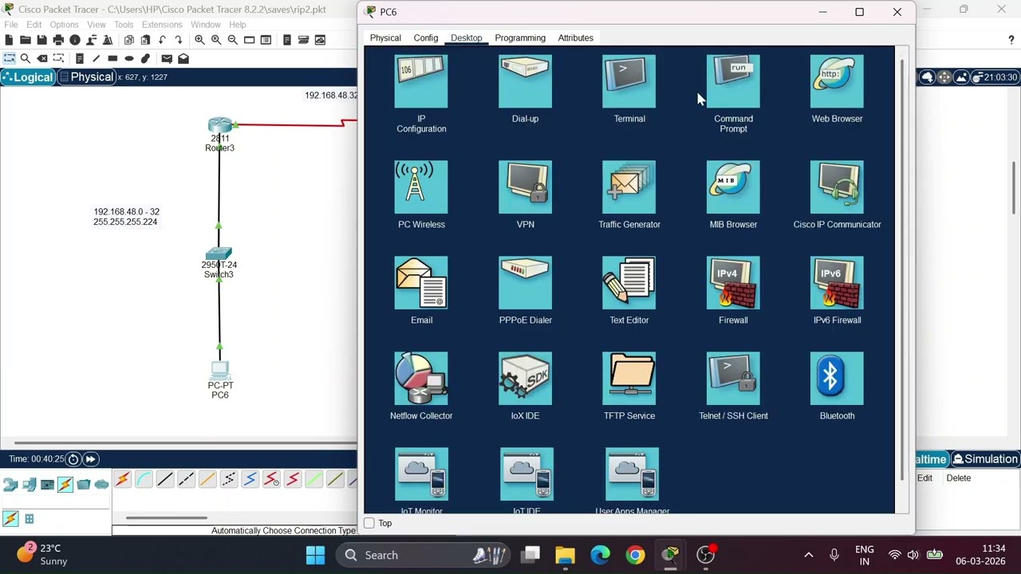Viewport: 1021px width, 574px height.
Task: Click the Fast Forward Time button
Action: (91, 459)
